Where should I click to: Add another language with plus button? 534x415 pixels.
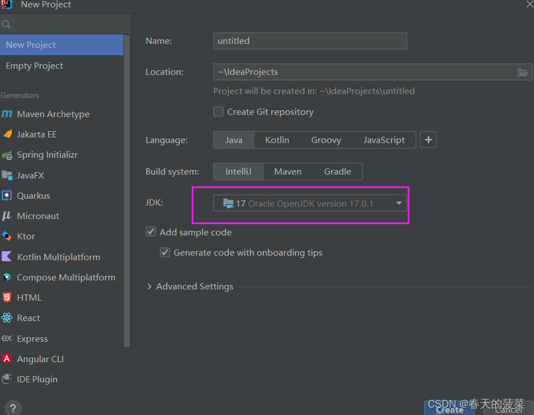(x=428, y=140)
